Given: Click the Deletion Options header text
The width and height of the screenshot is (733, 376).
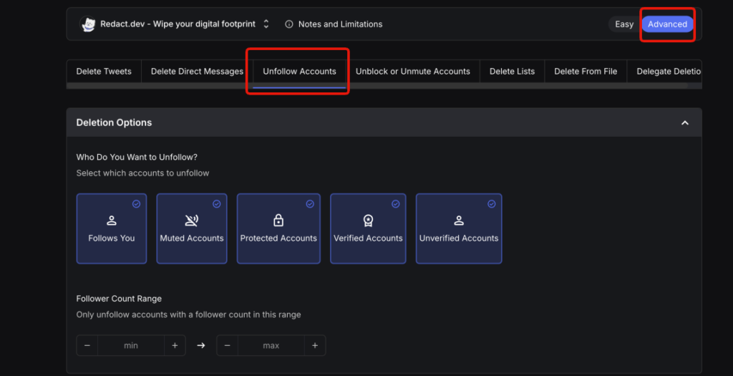Looking at the screenshot, I should pyautogui.click(x=114, y=122).
